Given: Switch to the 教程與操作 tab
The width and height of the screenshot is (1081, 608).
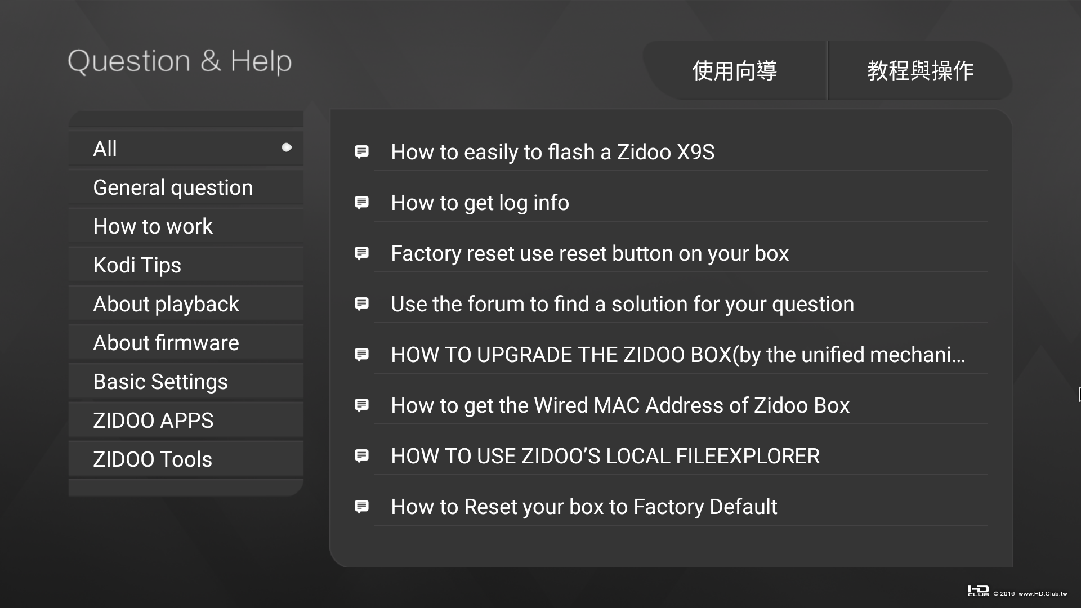Looking at the screenshot, I should point(920,71).
